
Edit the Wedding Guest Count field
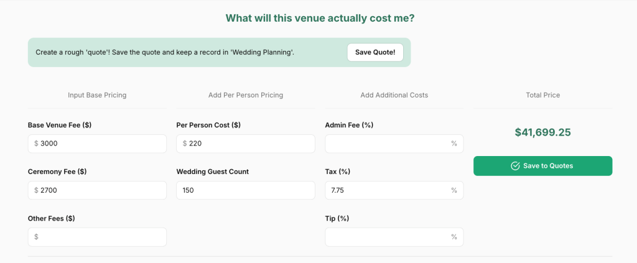[246, 190]
